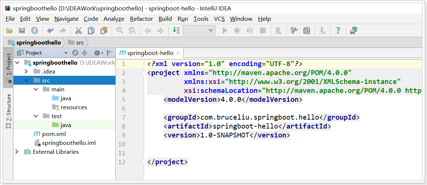Click src breadcrumb in navigation bar

click(x=77, y=42)
